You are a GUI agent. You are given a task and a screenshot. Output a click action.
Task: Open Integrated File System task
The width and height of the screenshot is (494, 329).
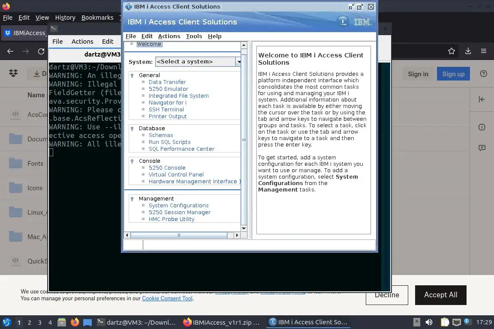tap(179, 96)
